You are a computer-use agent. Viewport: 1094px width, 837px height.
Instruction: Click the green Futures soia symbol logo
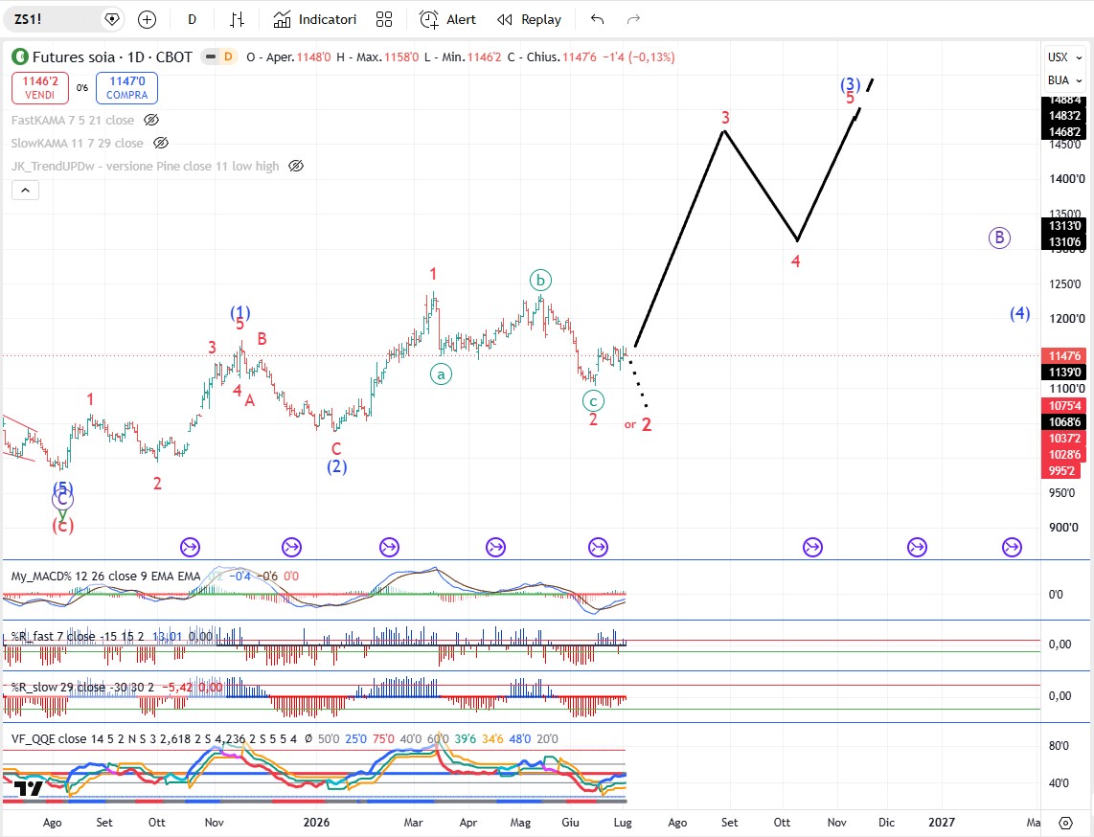pos(20,57)
